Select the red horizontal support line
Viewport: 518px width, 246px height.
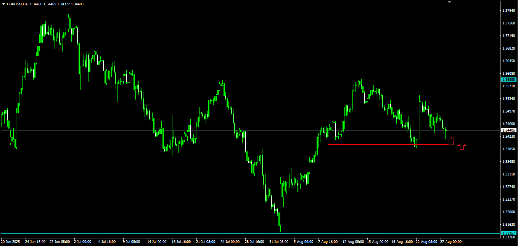(388, 145)
